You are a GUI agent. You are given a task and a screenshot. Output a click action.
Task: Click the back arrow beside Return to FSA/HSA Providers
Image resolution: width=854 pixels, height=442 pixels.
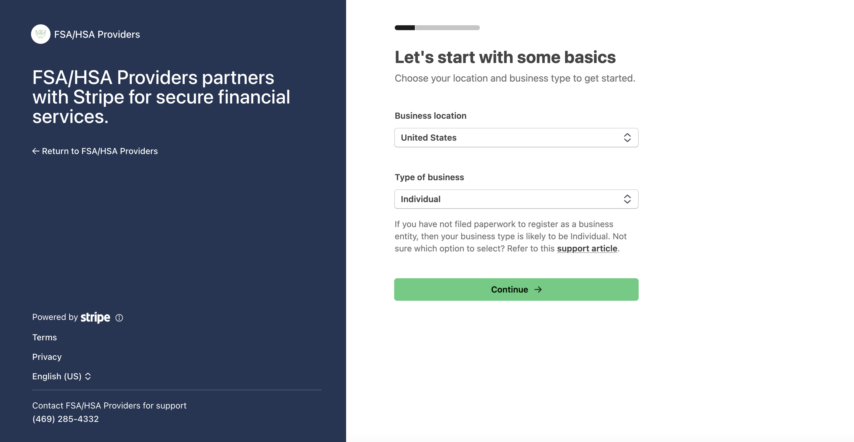pos(36,151)
